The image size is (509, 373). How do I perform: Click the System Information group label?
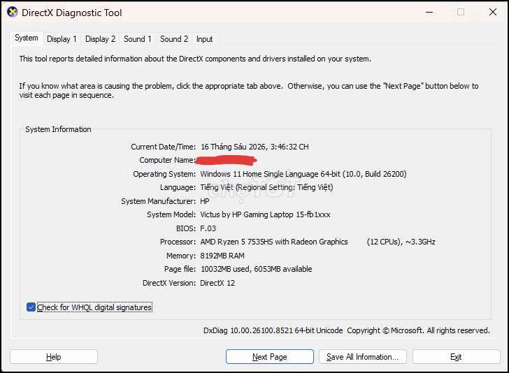point(59,129)
